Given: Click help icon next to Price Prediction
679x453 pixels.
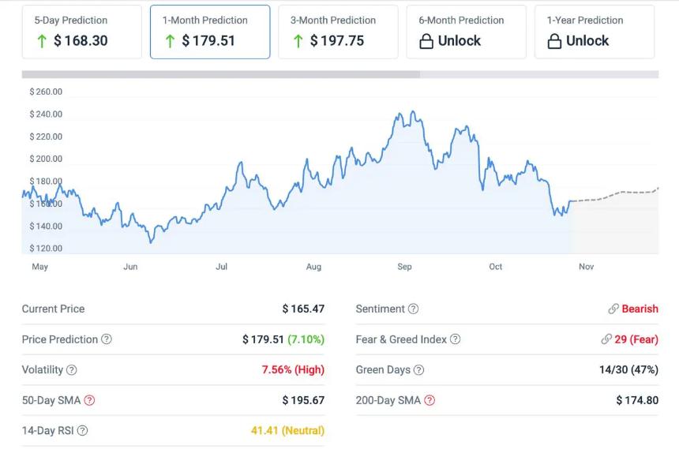Looking at the screenshot, I should click(x=107, y=339).
